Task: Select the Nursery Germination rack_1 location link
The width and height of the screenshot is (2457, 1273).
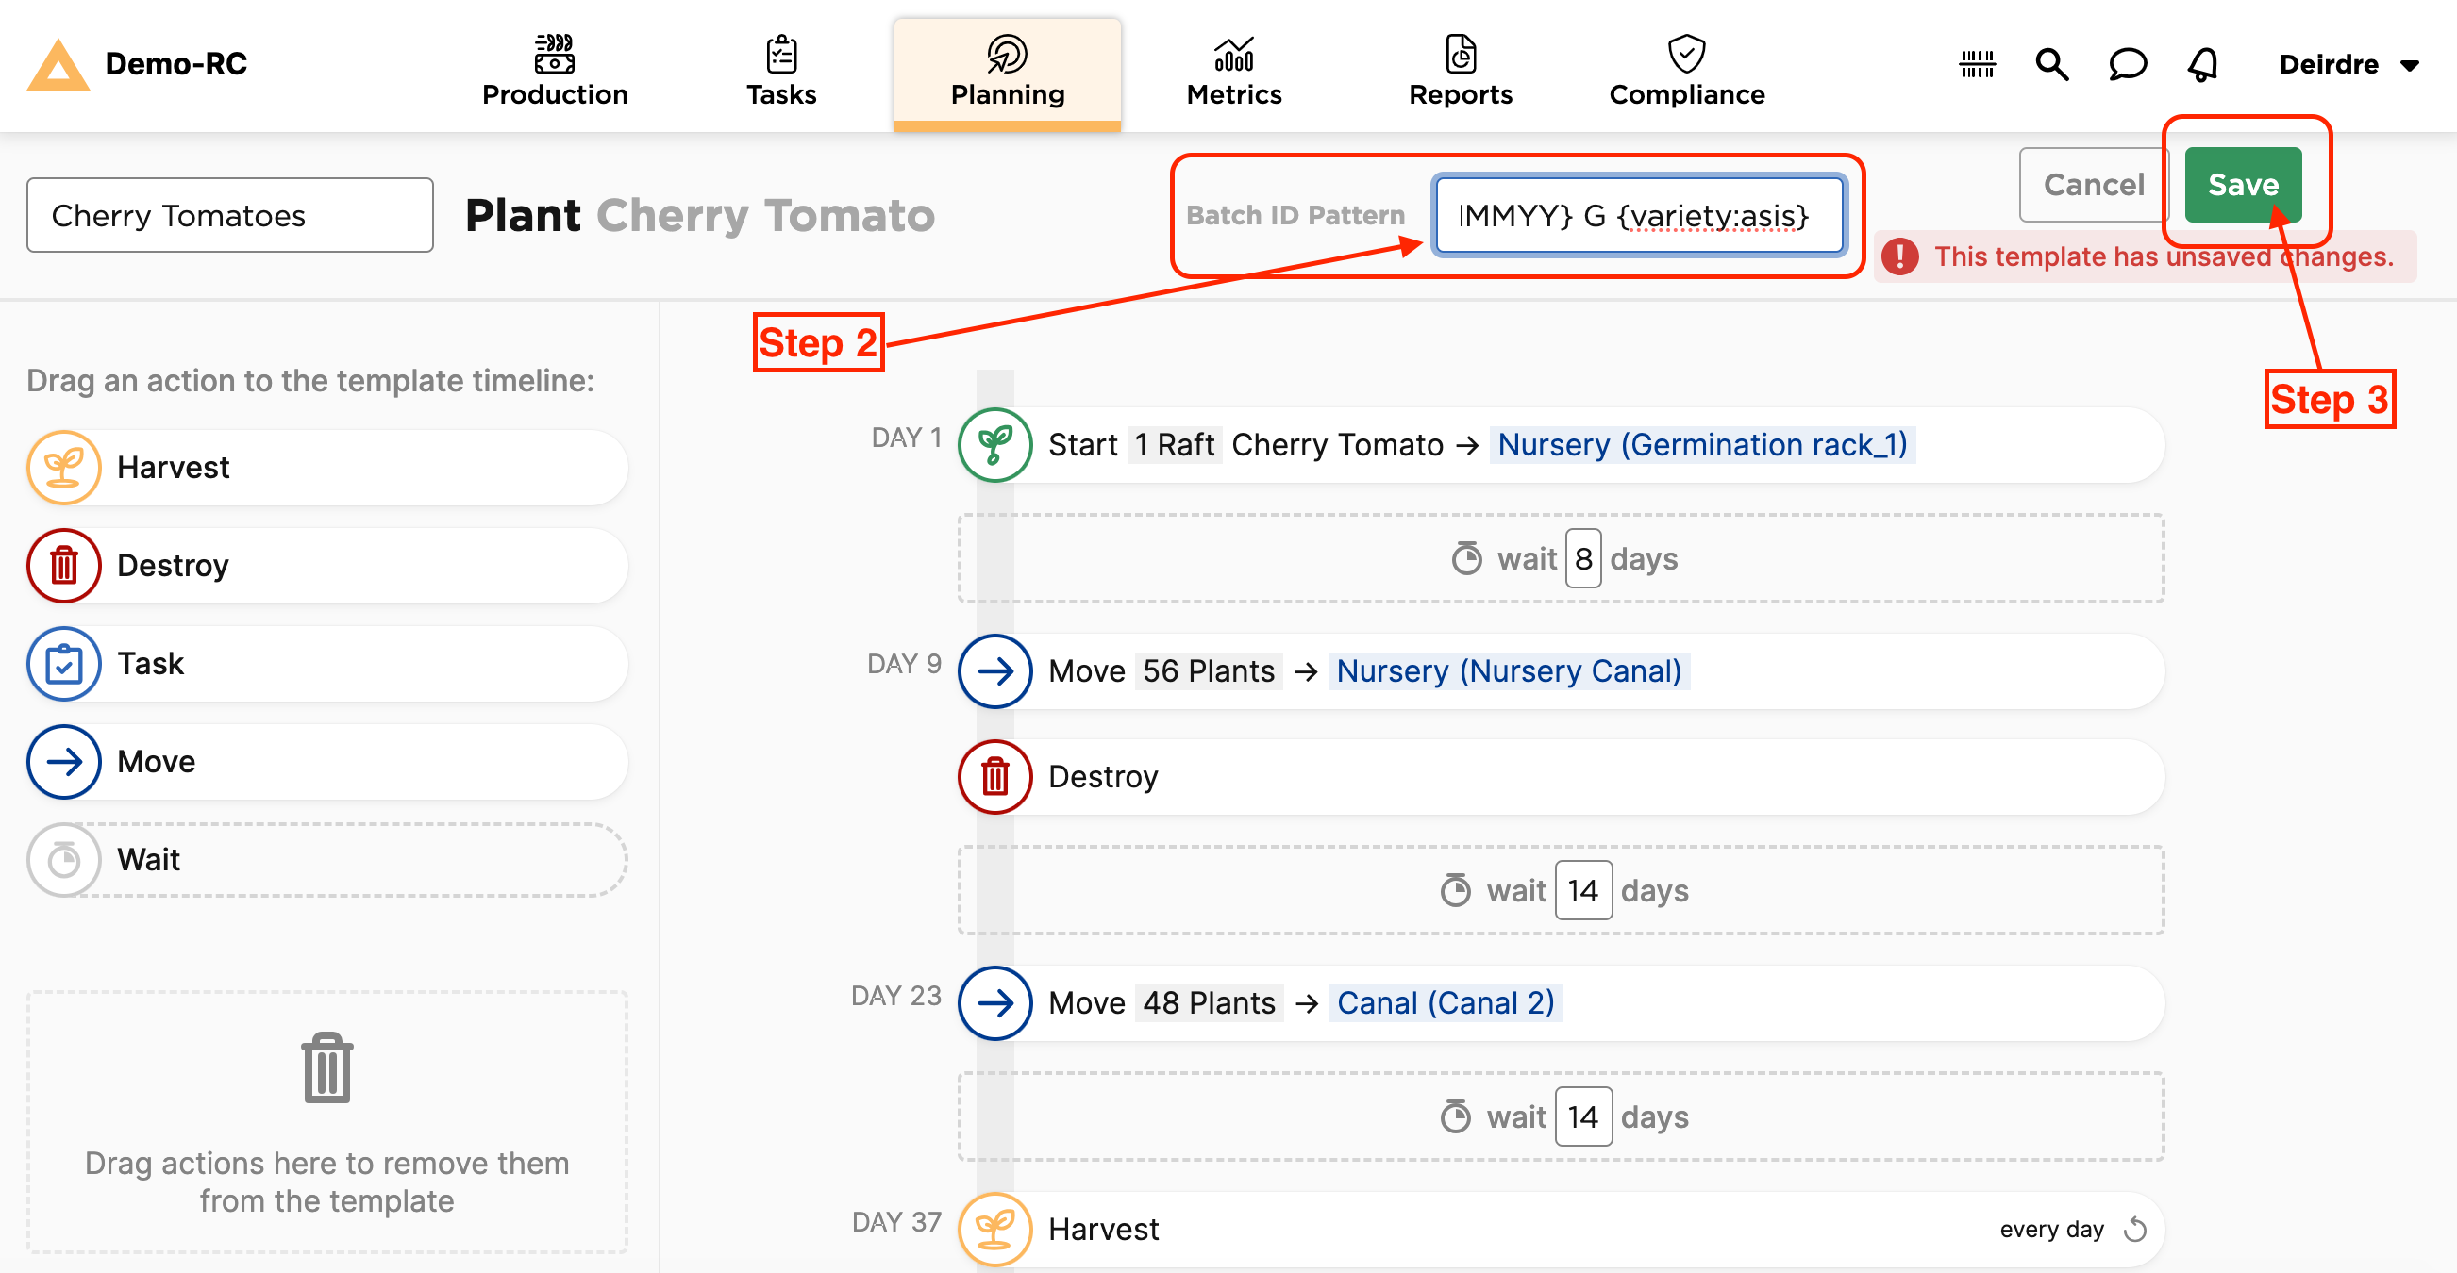Action: click(1702, 445)
